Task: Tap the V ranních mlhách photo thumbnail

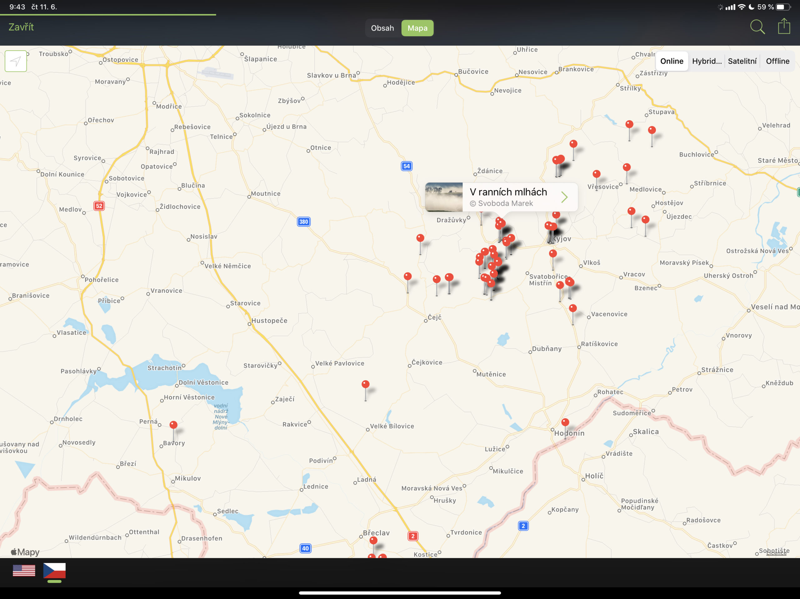Action: (444, 197)
